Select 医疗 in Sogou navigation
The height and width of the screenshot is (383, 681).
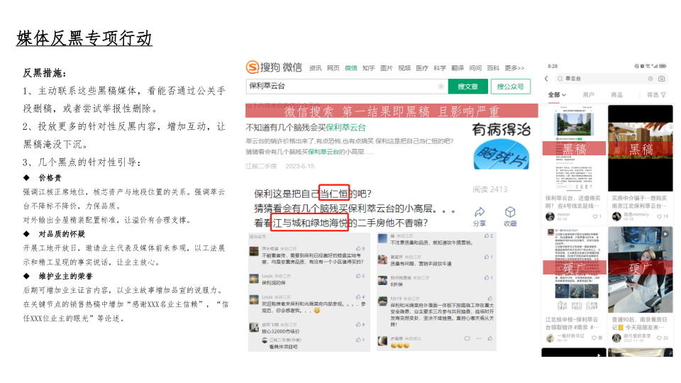422,68
